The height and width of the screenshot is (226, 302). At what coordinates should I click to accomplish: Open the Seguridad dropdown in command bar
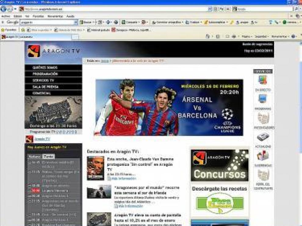261,36
